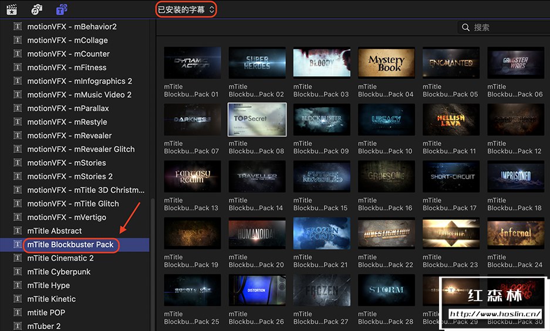Click title icon beside mTitle Hype
This screenshot has width=550, height=331.
point(18,285)
